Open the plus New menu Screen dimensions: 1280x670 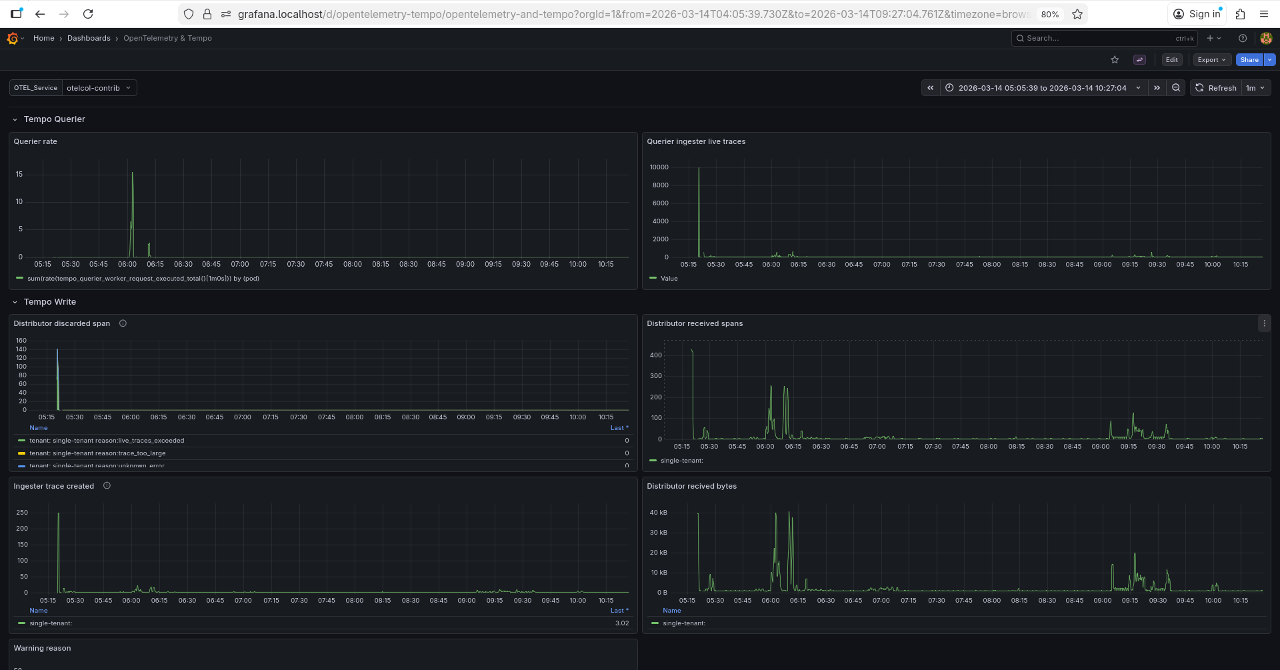[x=1213, y=39]
